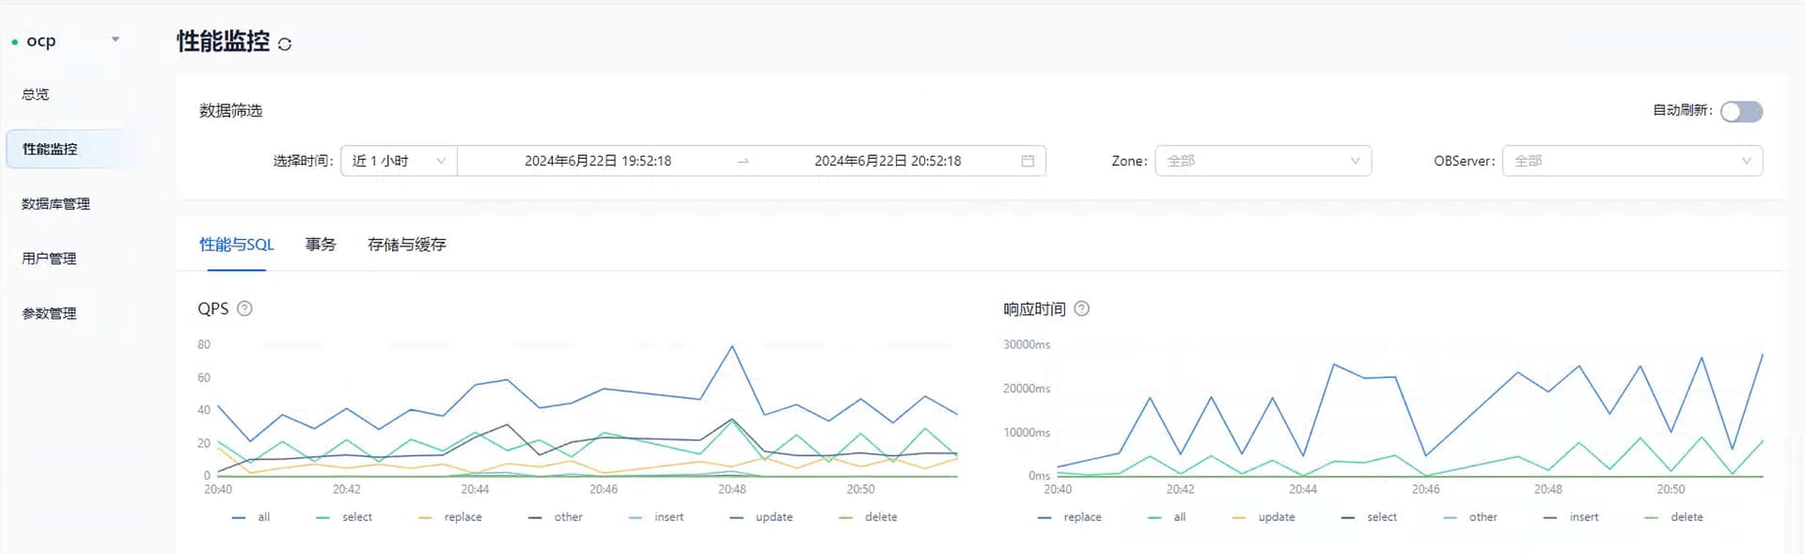1805x554 pixels.
Task: Toggle the 自动刷新 switch
Action: tap(1741, 111)
